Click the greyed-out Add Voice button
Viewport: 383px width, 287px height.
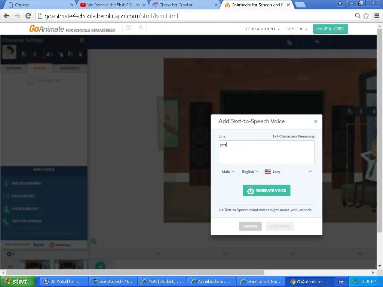(x=280, y=226)
